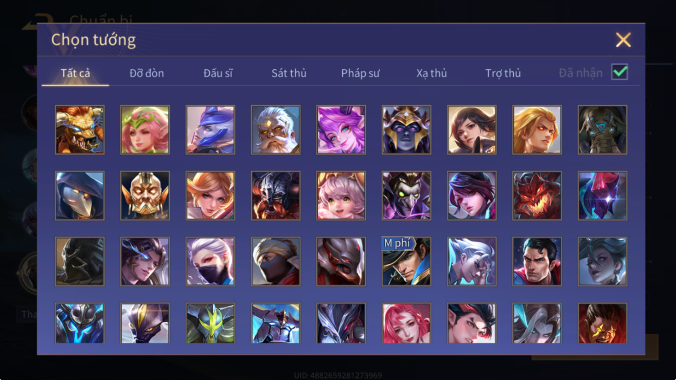This screenshot has height=380, width=676.
Task: Select the purple-haired girl hero
Action: pos(341,130)
